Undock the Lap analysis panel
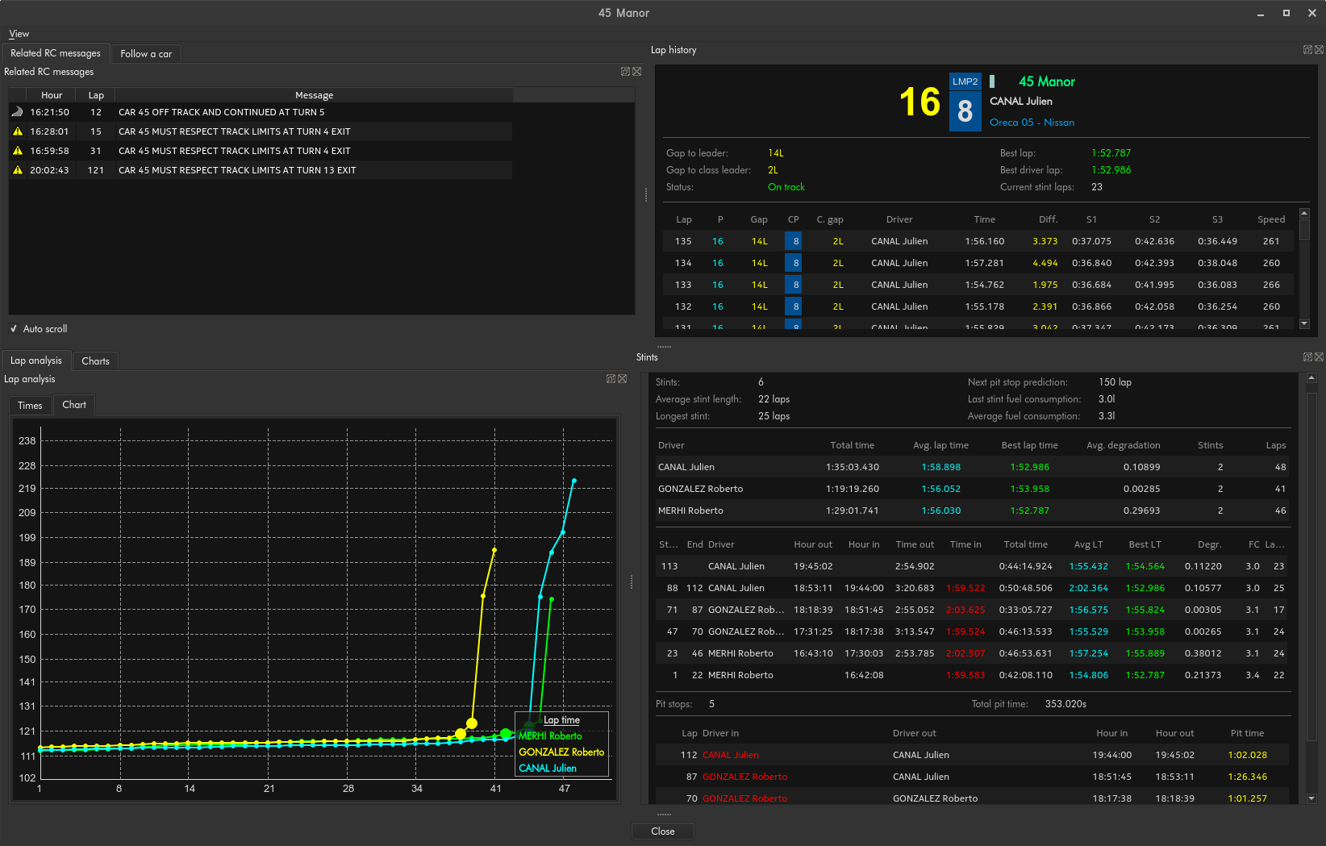Image resolution: width=1326 pixels, height=846 pixels. [x=611, y=379]
